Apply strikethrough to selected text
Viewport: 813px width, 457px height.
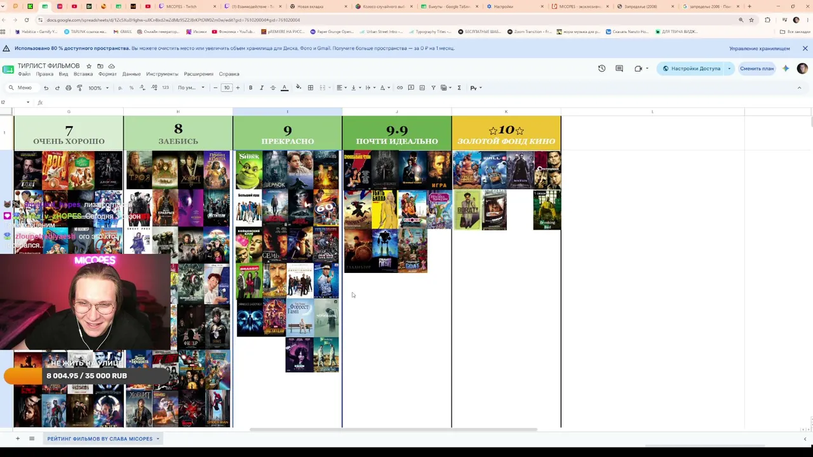(273, 88)
